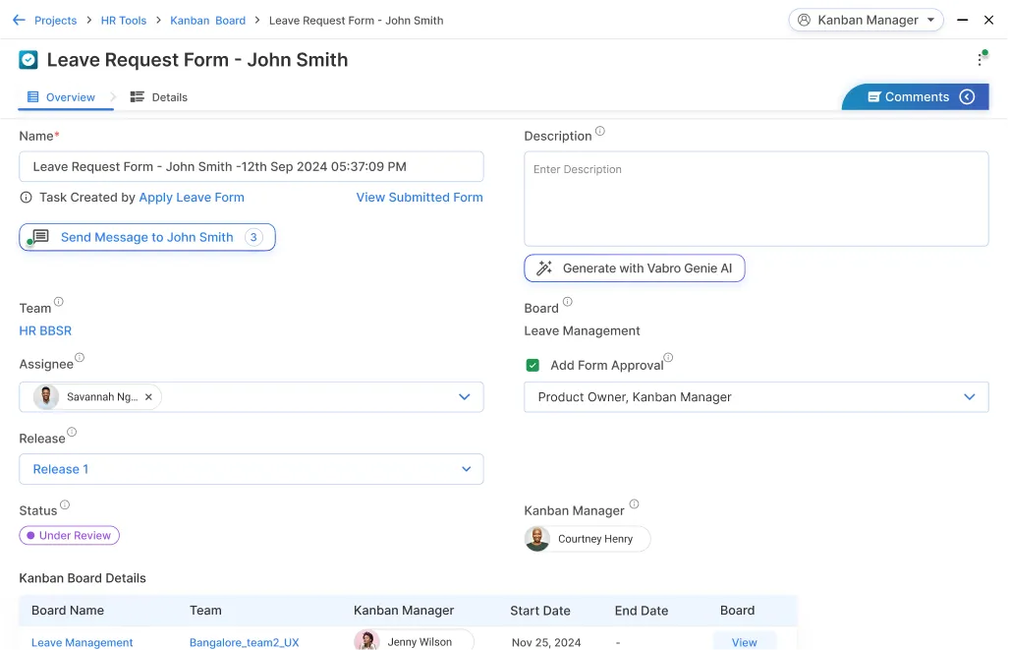Click the back arrow icon beside Projects

(x=19, y=20)
